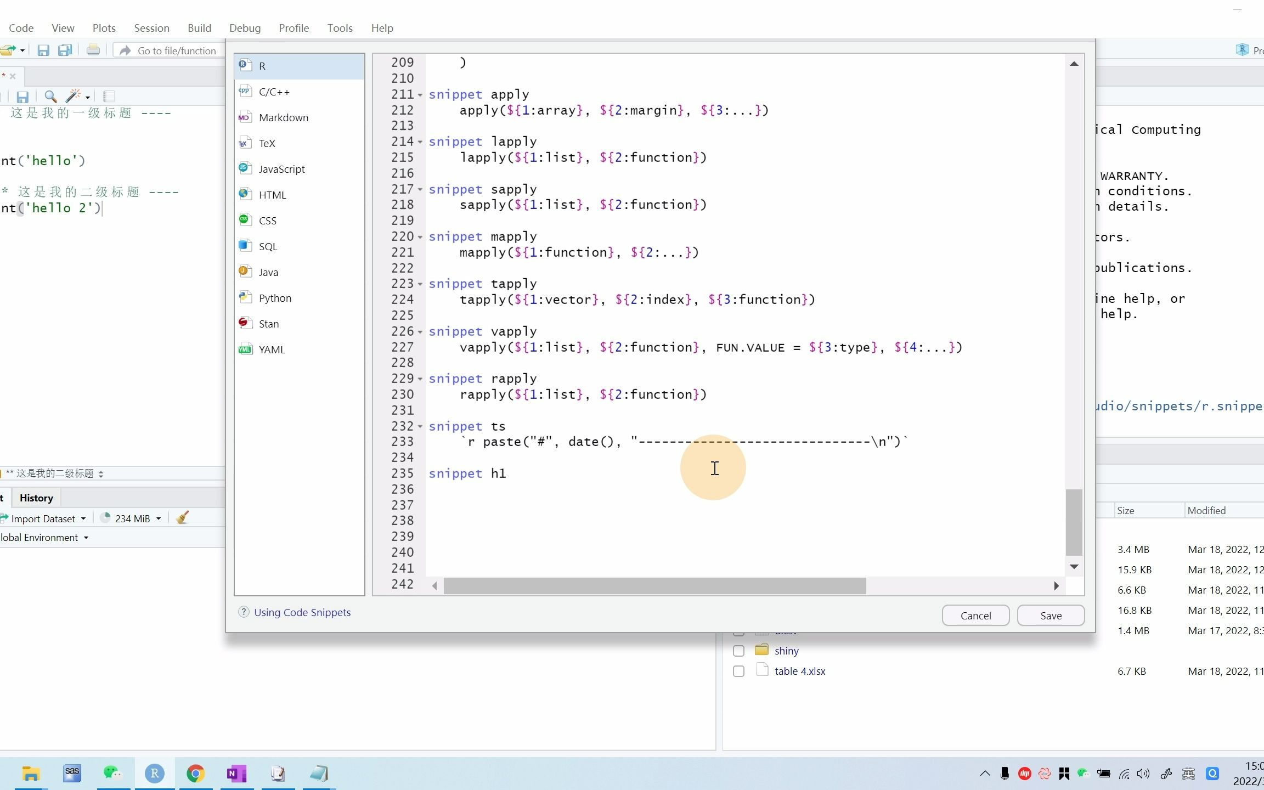This screenshot has height=790, width=1264.
Task: Select Markdown in snippet language list
Action: (x=283, y=117)
